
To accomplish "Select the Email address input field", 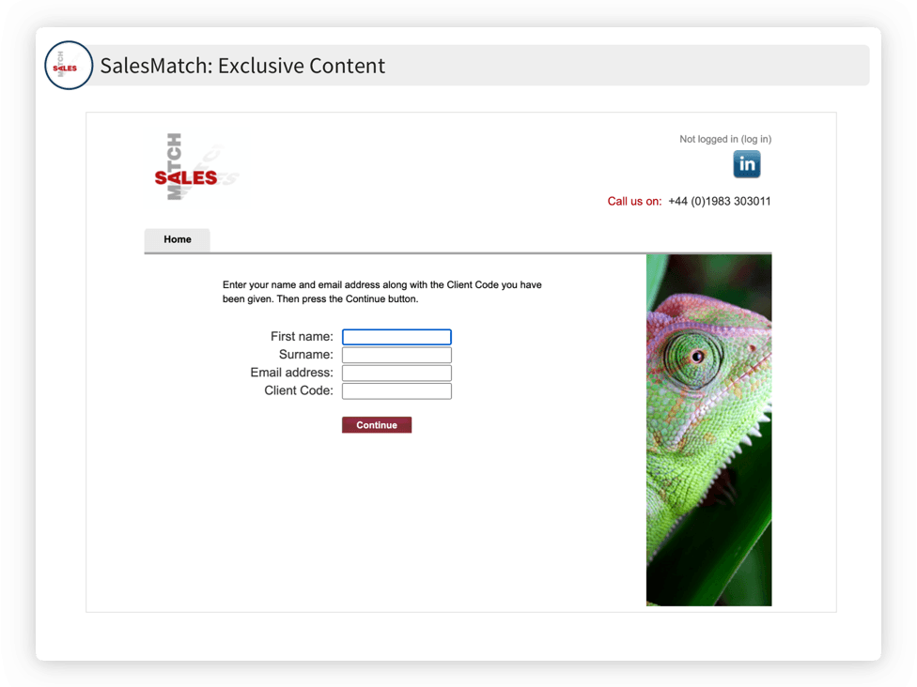I will (x=396, y=374).
